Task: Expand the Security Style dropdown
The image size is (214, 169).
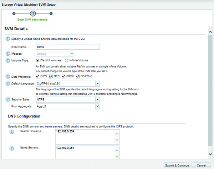Action: tap(98, 99)
